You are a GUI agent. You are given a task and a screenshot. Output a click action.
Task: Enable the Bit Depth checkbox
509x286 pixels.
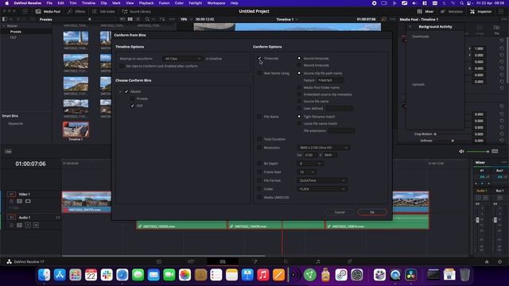pyautogui.click(x=259, y=164)
